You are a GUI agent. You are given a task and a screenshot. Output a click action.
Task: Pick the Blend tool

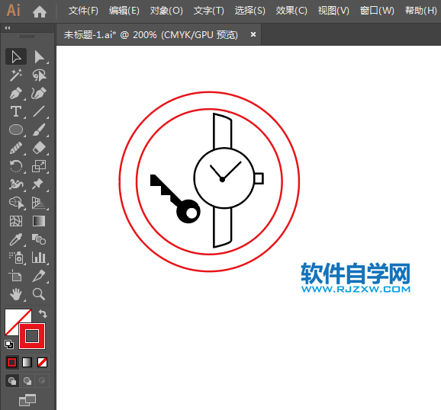[39, 239]
